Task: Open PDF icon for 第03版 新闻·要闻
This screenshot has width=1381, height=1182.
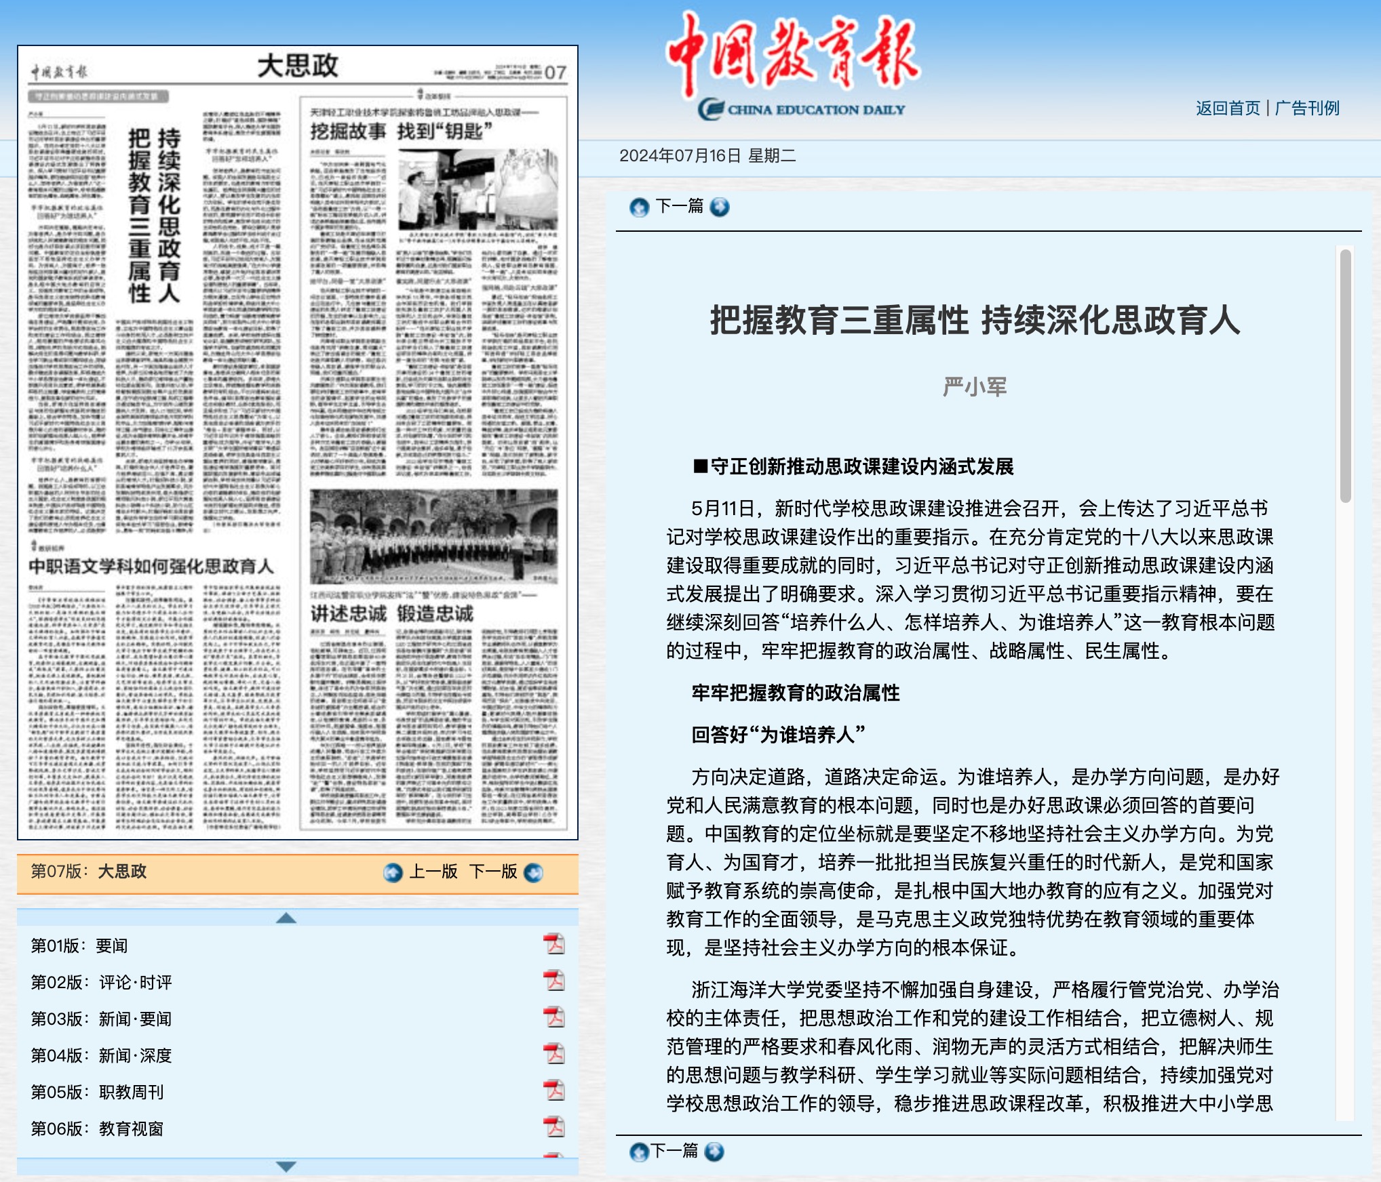Action: (554, 1017)
